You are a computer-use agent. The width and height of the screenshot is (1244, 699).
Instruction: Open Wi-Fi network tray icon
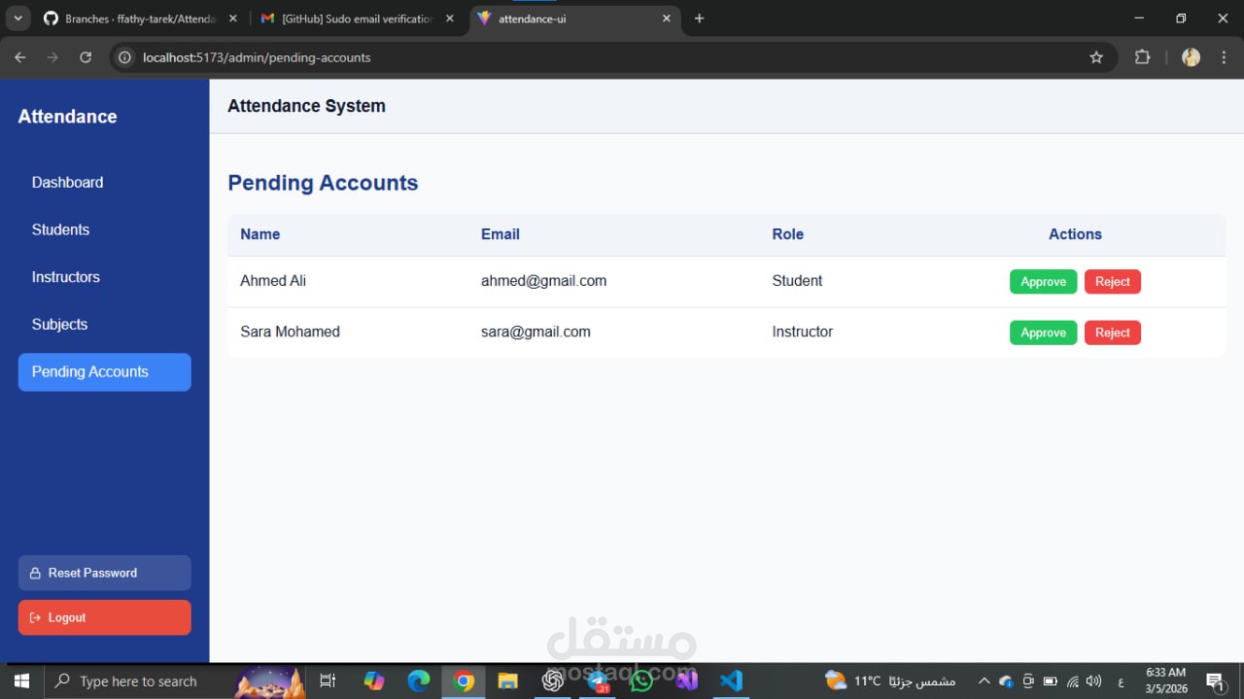(x=1073, y=682)
